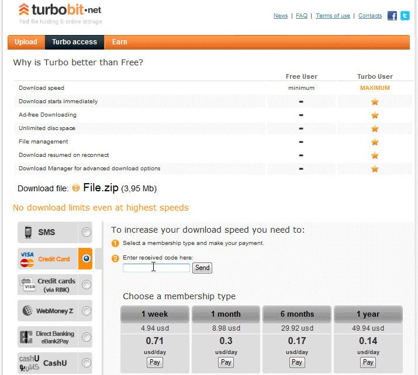
Task: Click the Send code button
Action: point(202,268)
